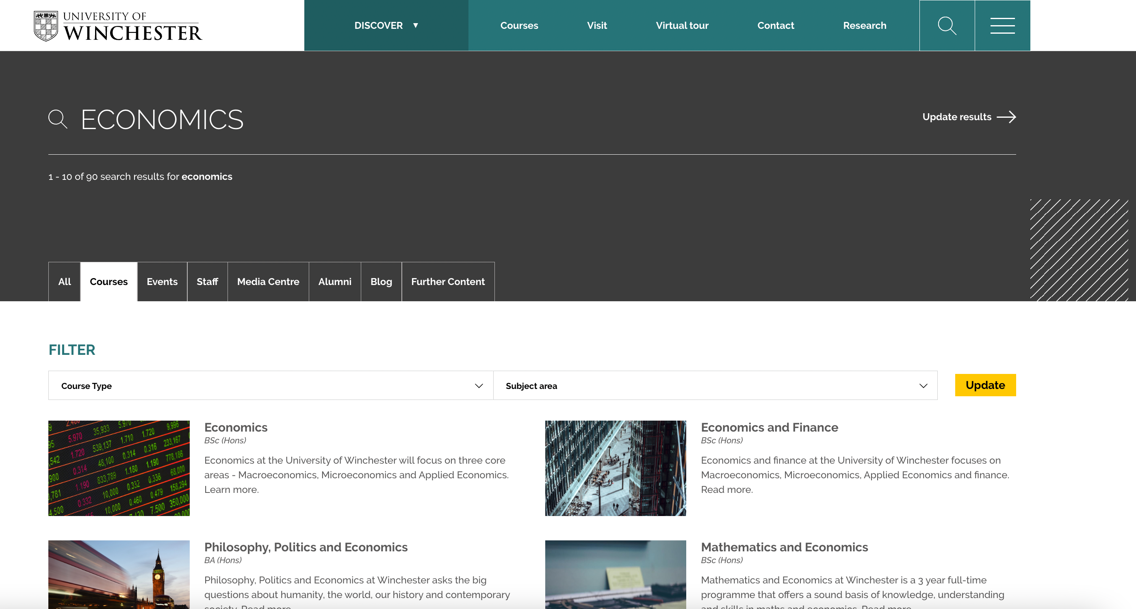
Task: Switch to the All results tab
Action: click(x=64, y=282)
